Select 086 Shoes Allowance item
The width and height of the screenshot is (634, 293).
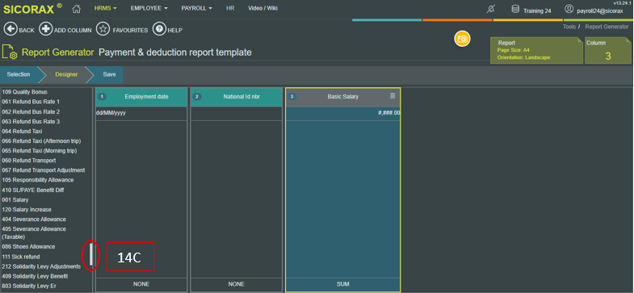(28, 246)
